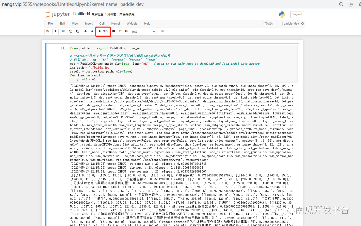This screenshot has height=226, width=361.
Task: Run the cell with 运行 button
Action: coord(103,31)
